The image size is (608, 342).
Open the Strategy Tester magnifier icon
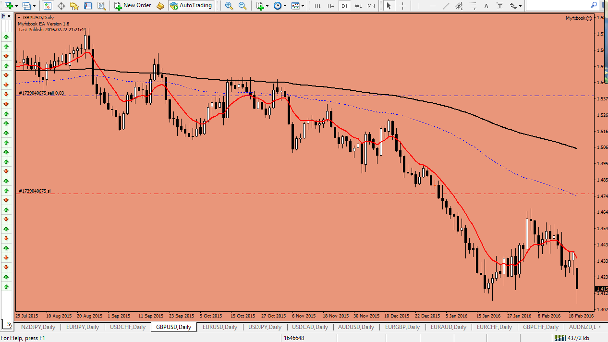(x=101, y=6)
